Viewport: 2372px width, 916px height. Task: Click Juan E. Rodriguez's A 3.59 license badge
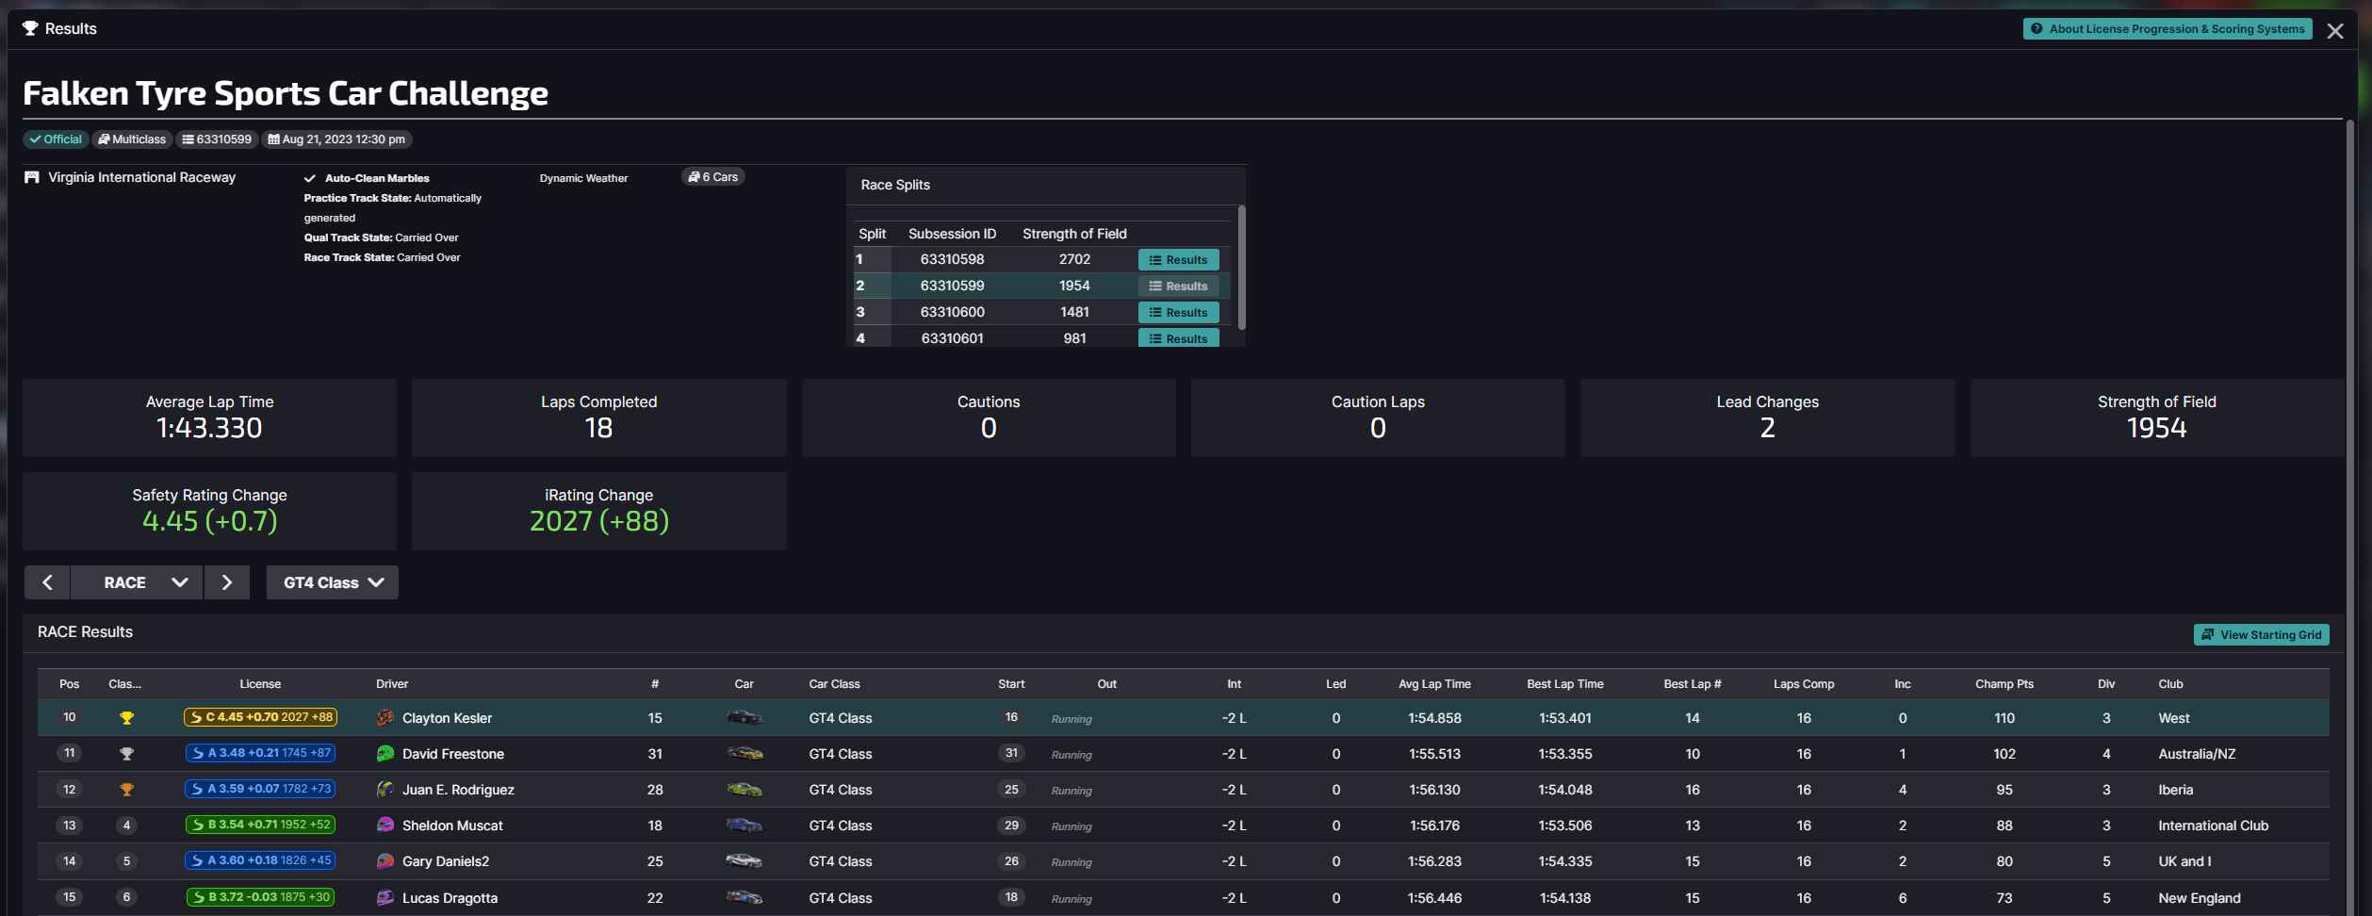[x=260, y=789]
